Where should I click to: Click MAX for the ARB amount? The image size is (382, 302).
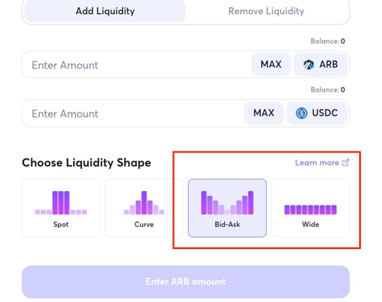(x=271, y=64)
